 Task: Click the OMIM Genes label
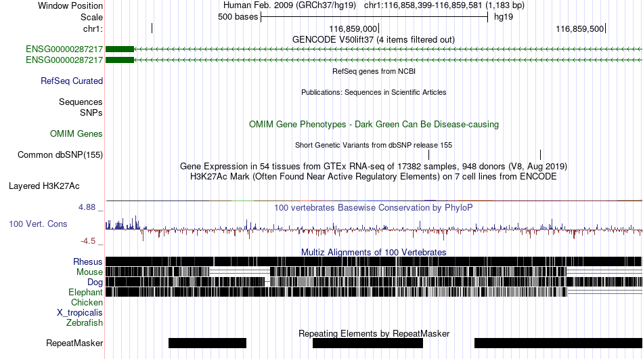(76, 133)
